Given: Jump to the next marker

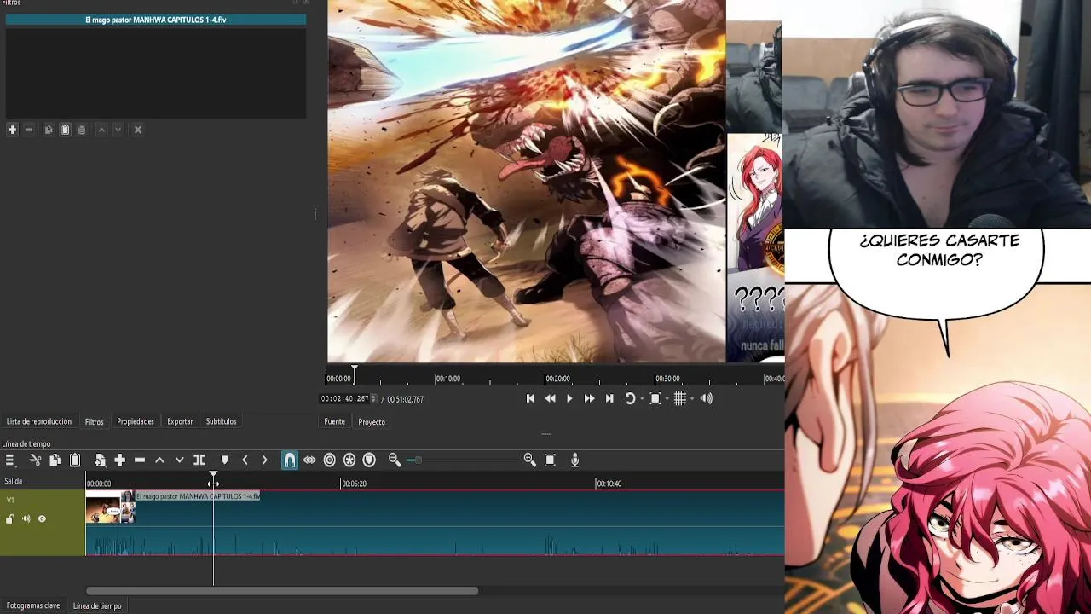Looking at the screenshot, I should (264, 460).
